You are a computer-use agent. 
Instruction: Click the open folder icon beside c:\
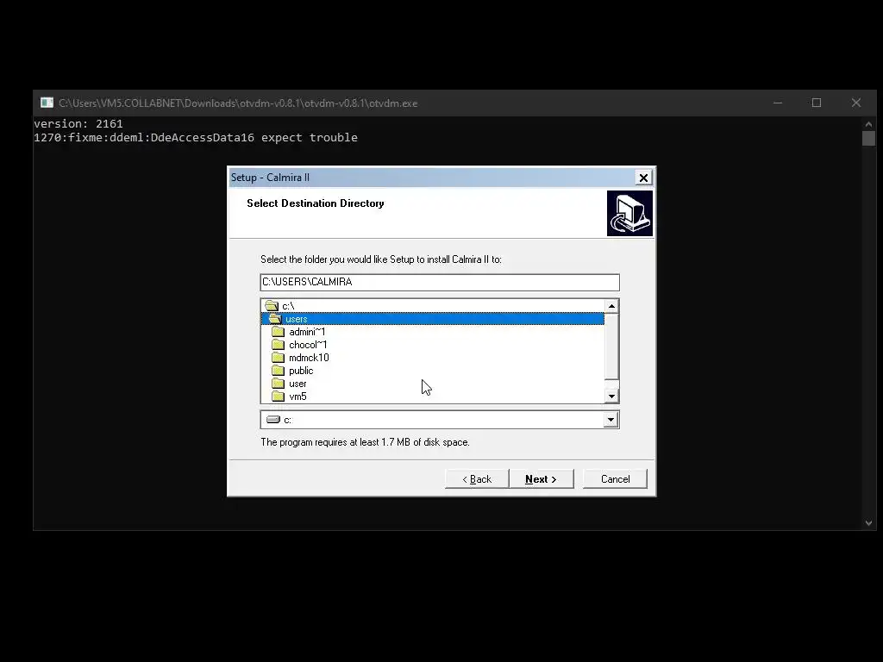(x=272, y=306)
